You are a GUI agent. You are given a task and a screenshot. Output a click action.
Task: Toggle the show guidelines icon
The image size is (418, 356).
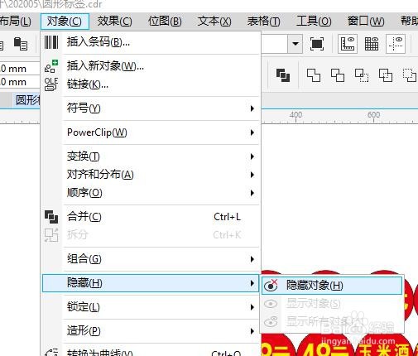(396, 44)
